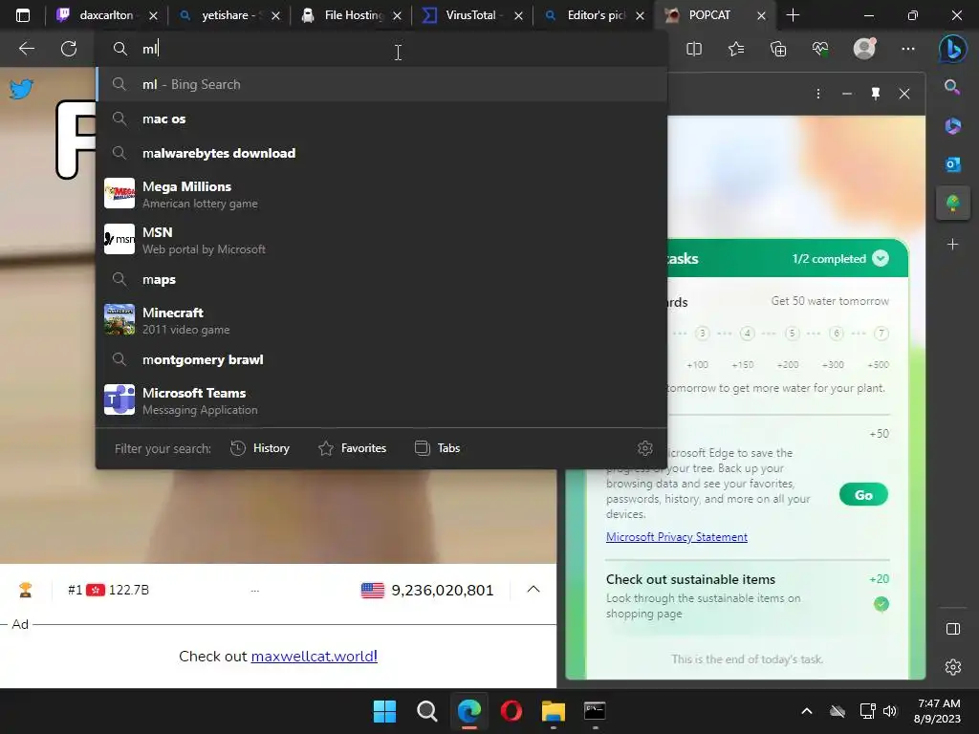Screen dimensions: 979x734
Task: Open sidebar settings gear
Action: click(x=953, y=667)
